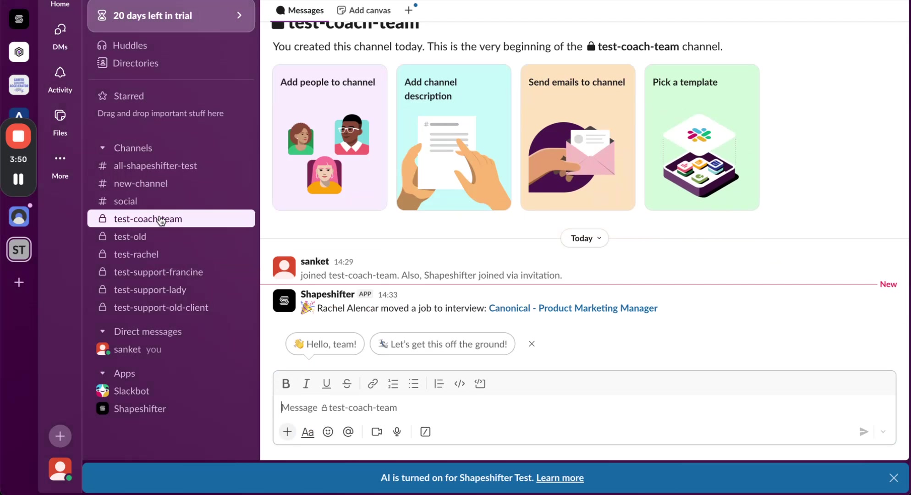Open the emoji picker in the composer
The image size is (911, 495).
click(x=328, y=431)
